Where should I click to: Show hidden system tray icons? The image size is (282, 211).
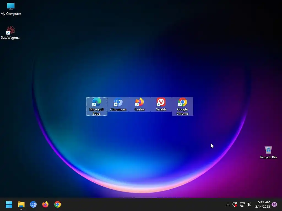(228, 204)
